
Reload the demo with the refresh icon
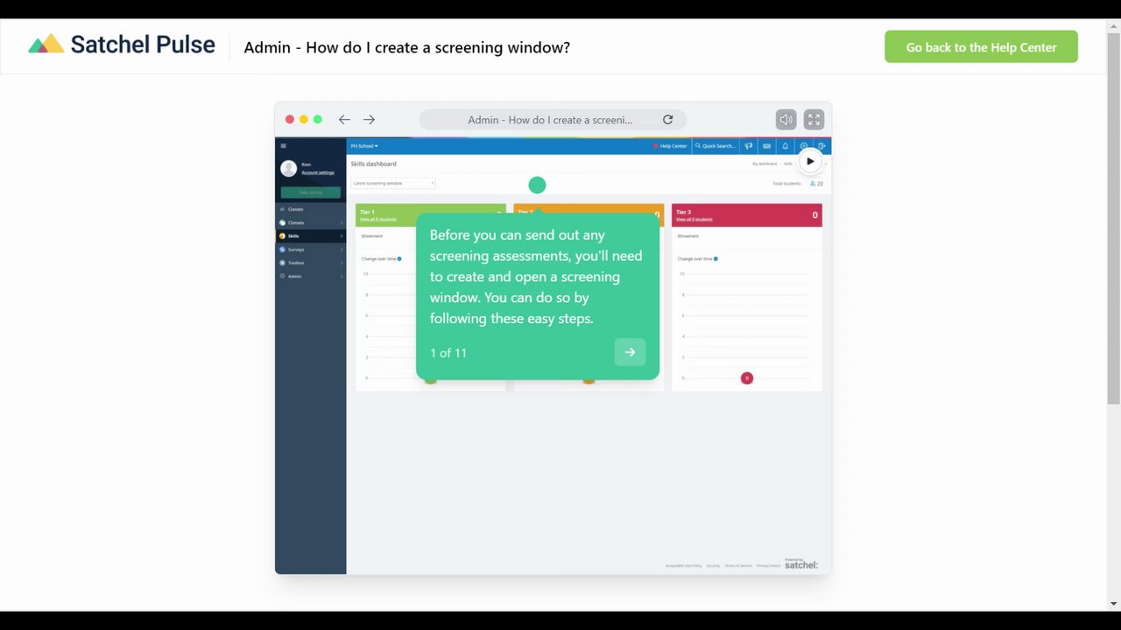tap(667, 120)
